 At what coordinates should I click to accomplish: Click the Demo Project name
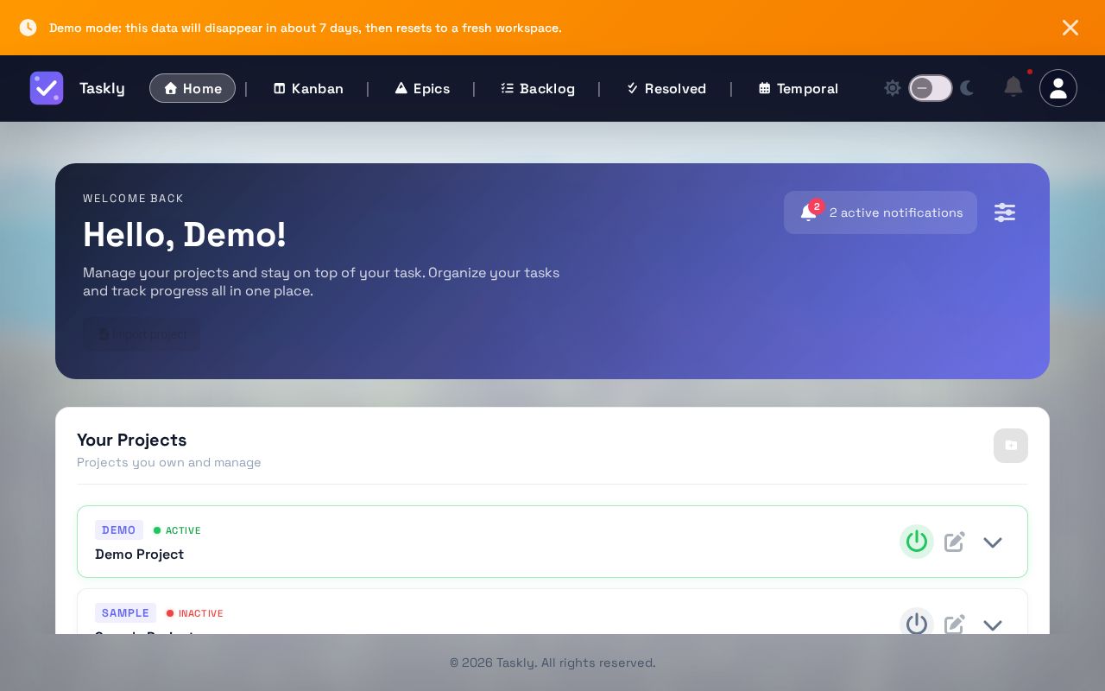coord(139,555)
